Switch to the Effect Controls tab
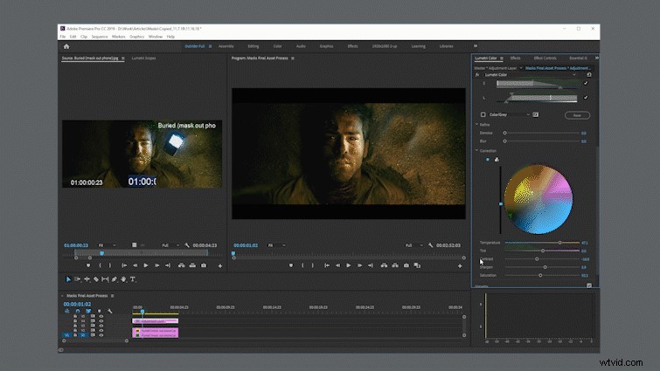660x371 pixels. point(545,58)
